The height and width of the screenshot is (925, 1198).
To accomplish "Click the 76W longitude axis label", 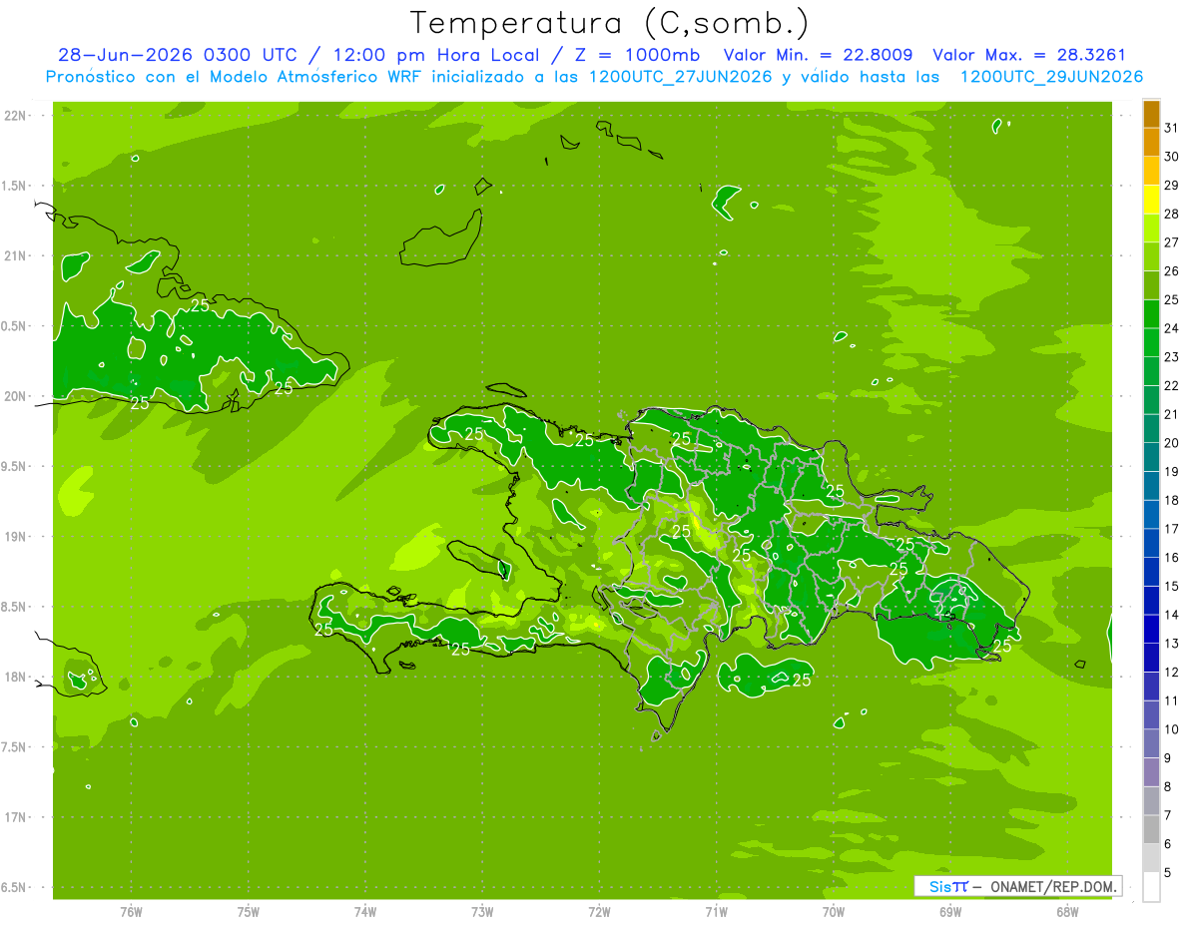I will coord(131,912).
